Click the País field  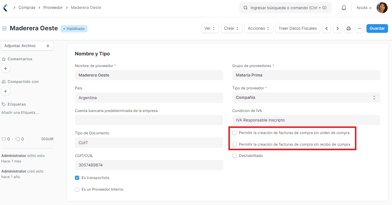[149, 98]
